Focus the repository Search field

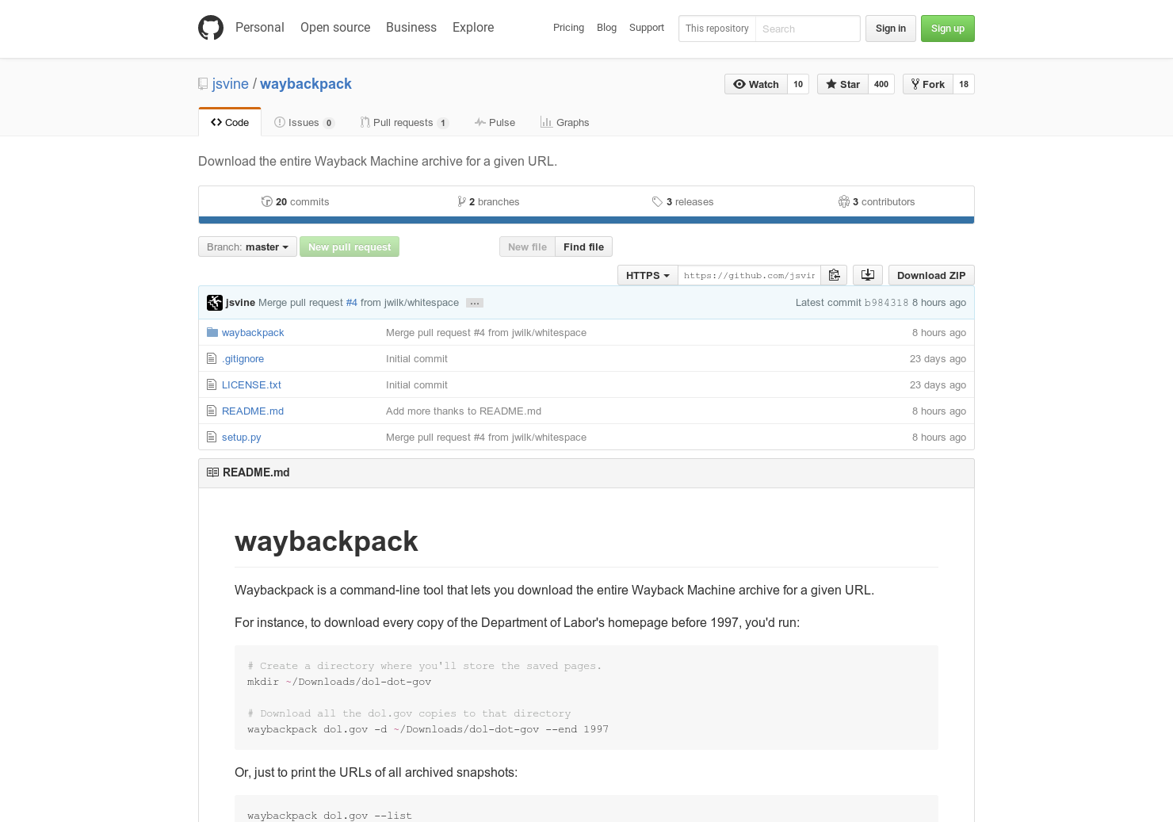pyautogui.click(x=808, y=29)
